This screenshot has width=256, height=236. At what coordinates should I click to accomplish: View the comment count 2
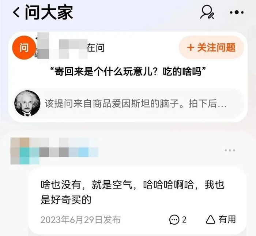coord(184,220)
